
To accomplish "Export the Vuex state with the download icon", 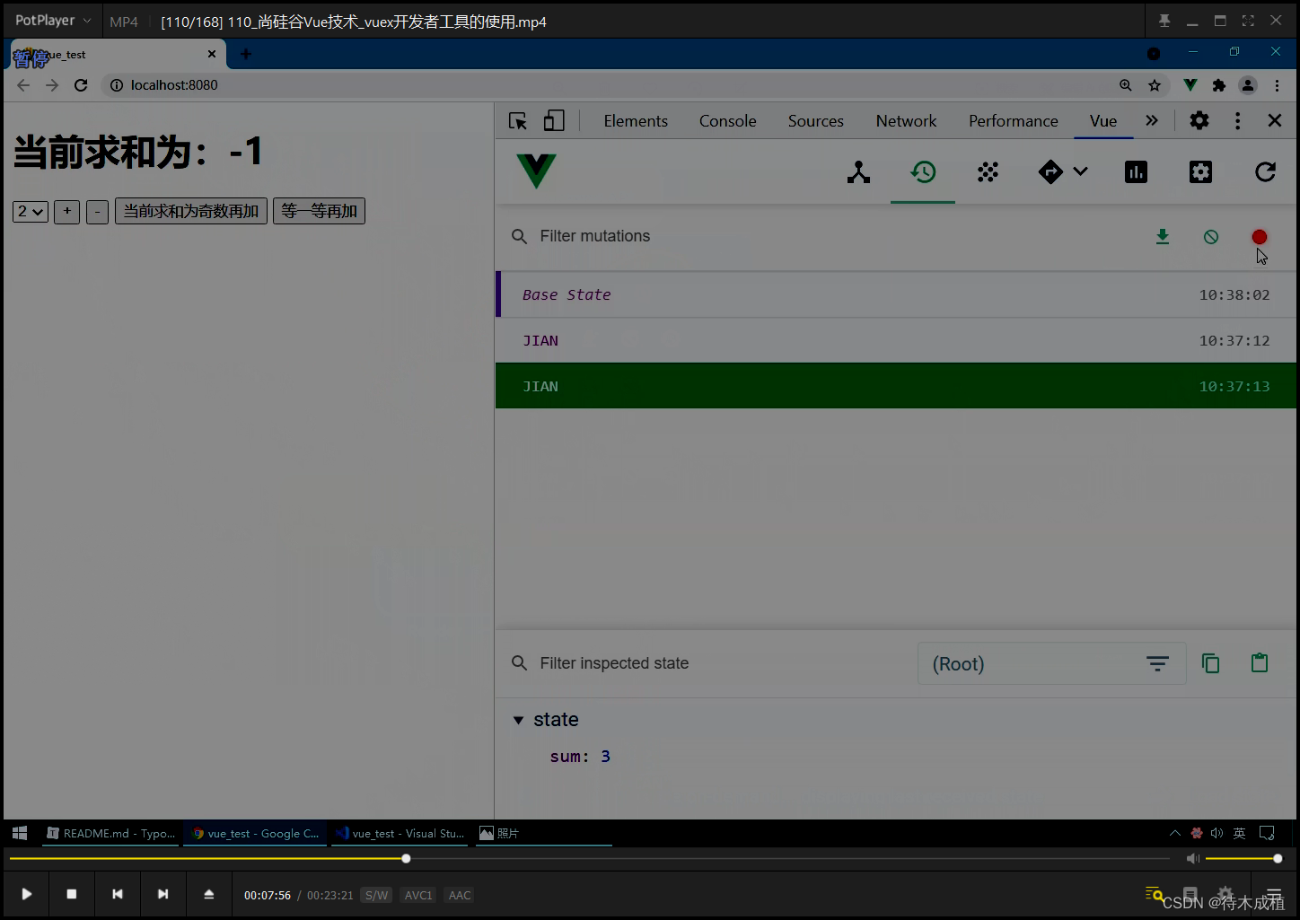I will point(1163,236).
